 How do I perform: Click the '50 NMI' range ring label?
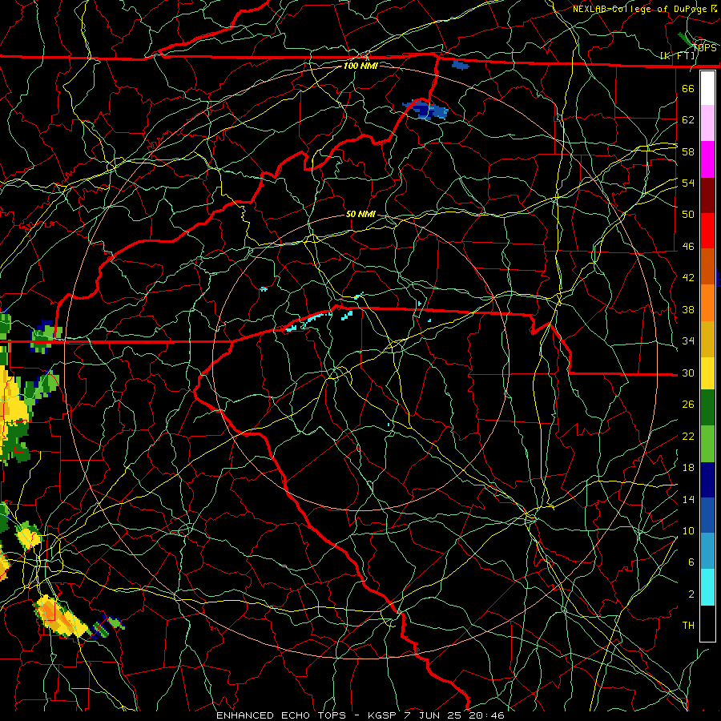(x=360, y=214)
